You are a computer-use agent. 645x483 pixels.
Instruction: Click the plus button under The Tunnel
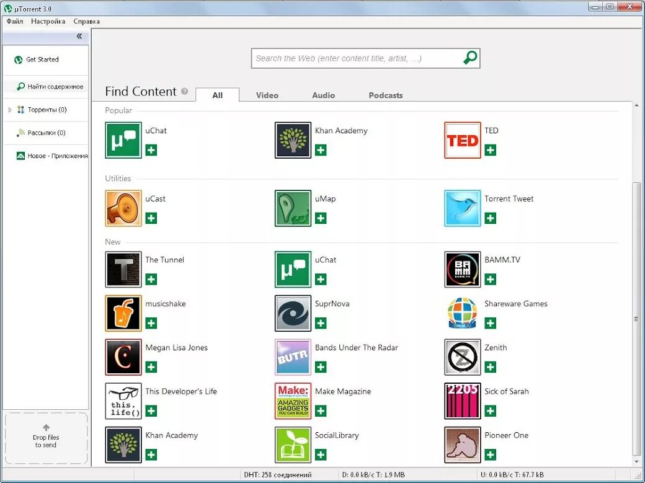coord(151,280)
